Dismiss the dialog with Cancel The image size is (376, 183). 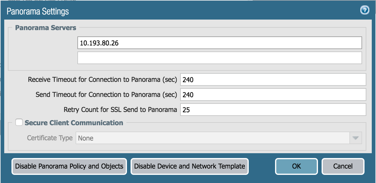click(x=343, y=166)
